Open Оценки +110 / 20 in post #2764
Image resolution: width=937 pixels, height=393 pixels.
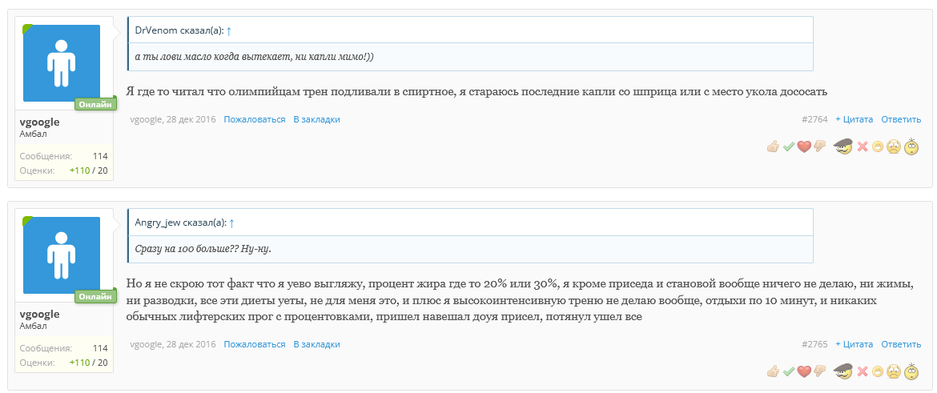[x=88, y=170]
